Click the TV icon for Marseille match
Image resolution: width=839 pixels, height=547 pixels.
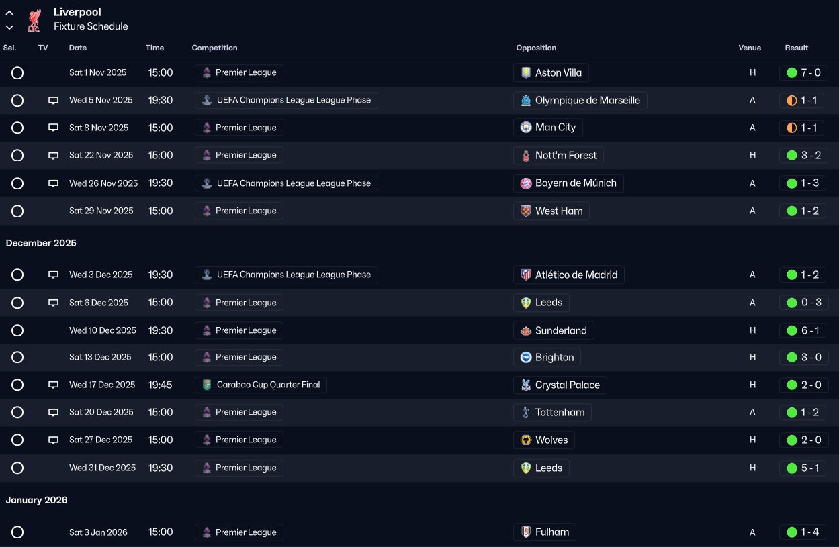[53, 101]
